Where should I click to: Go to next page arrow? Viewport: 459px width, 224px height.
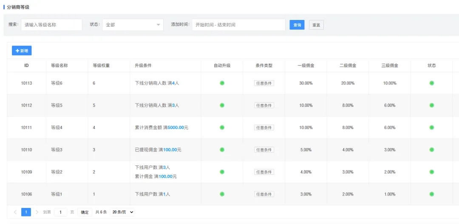37,212
